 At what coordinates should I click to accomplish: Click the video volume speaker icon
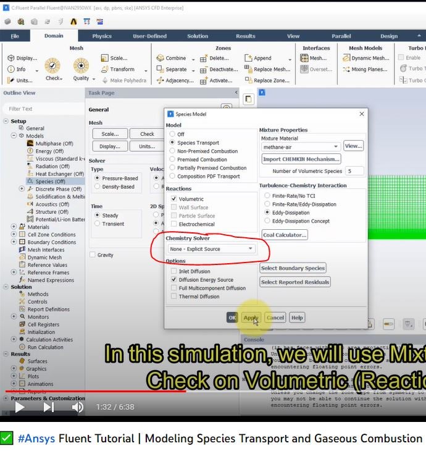coord(77,407)
